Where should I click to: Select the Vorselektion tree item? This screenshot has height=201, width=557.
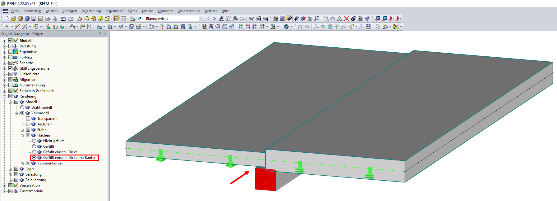[30, 186]
